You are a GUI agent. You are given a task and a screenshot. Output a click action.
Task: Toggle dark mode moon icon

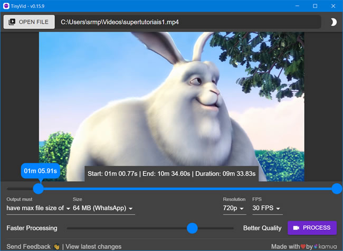click(x=333, y=22)
